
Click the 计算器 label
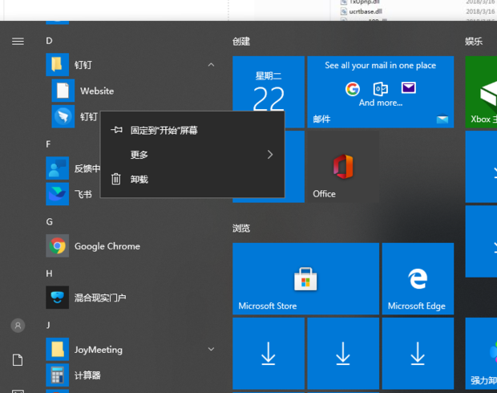tap(87, 375)
